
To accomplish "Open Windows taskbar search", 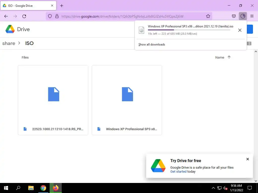I will coord(18,188).
